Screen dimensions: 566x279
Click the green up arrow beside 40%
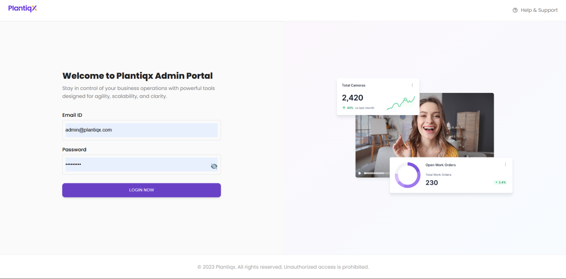coord(344,108)
